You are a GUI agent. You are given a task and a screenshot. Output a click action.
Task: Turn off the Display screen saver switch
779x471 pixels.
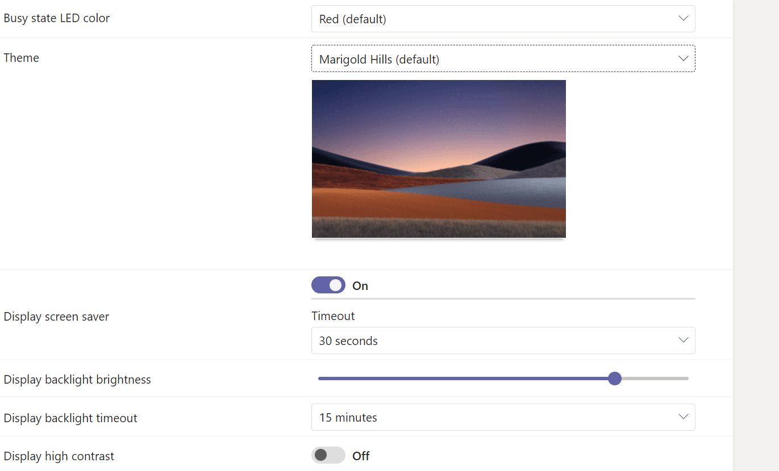(328, 285)
